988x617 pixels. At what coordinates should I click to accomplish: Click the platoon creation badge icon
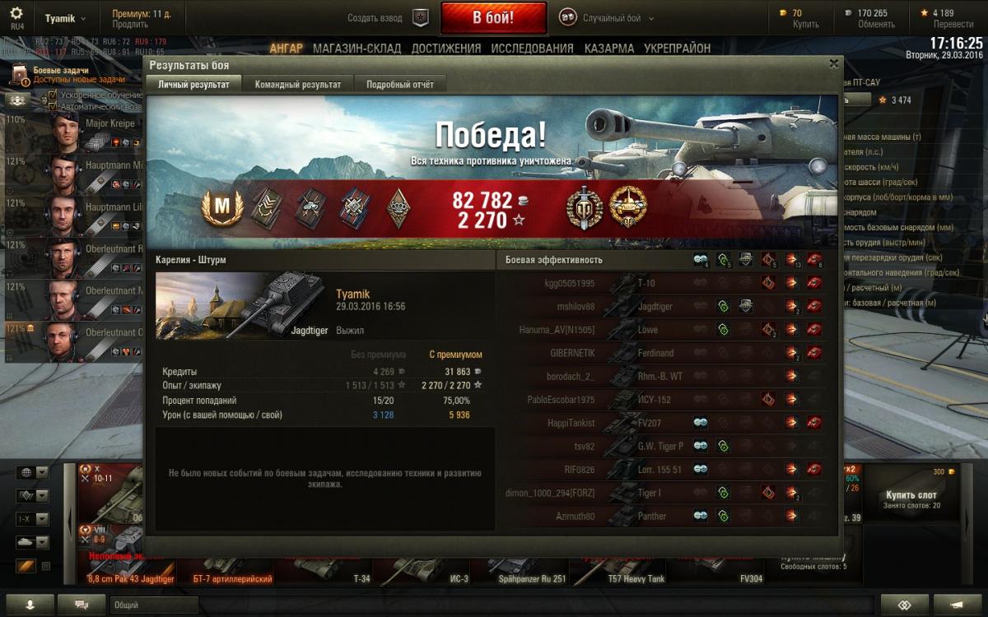(x=421, y=17)
